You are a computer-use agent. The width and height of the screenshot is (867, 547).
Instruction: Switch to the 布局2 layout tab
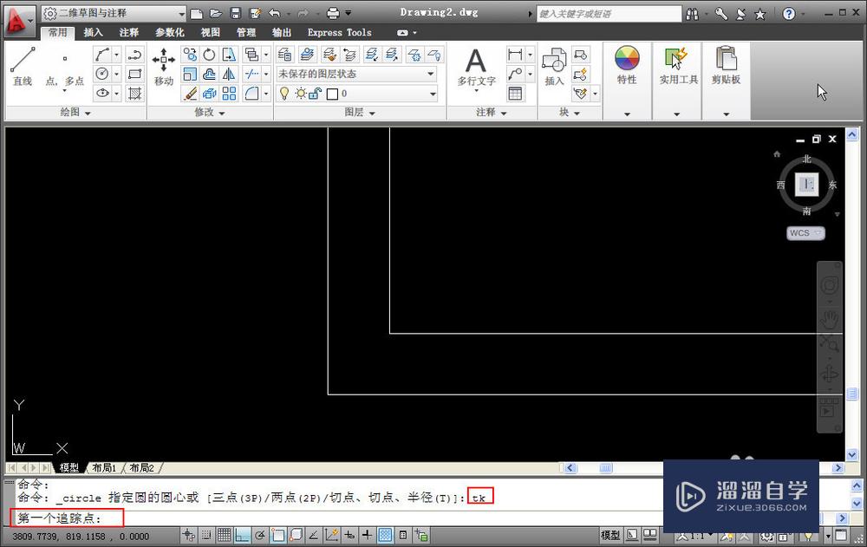click(141, 468)
